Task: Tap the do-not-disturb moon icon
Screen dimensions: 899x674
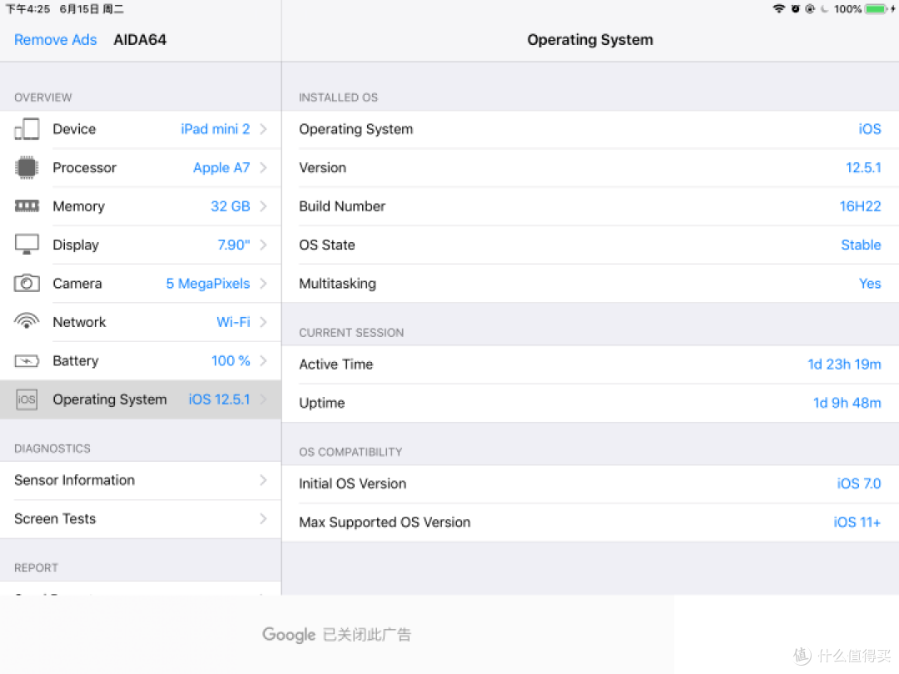Action: click(824, 8)
